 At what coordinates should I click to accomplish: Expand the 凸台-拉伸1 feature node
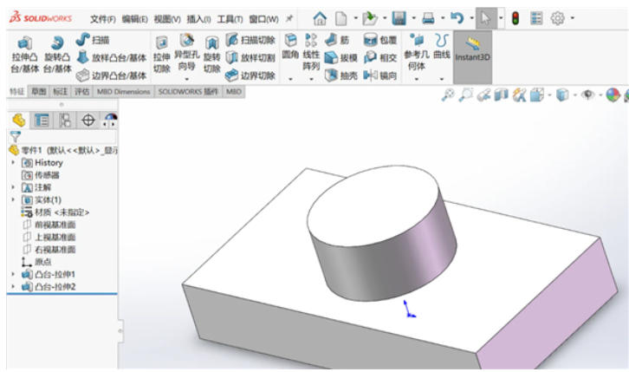12,274
